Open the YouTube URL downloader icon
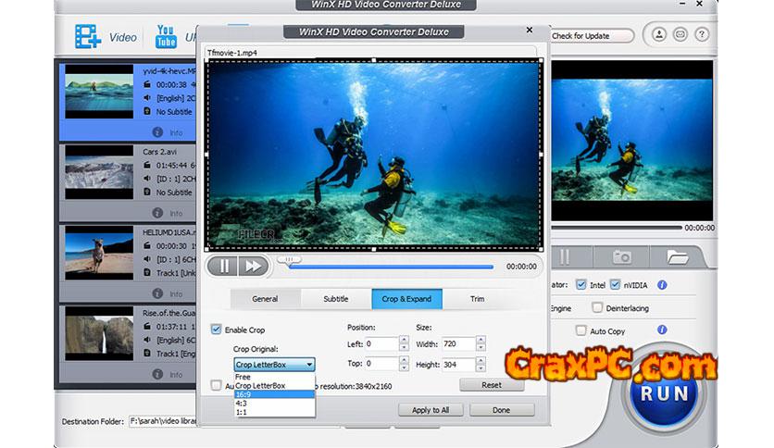The height and width of the screenshot is (448, 774). coord(166,37)
